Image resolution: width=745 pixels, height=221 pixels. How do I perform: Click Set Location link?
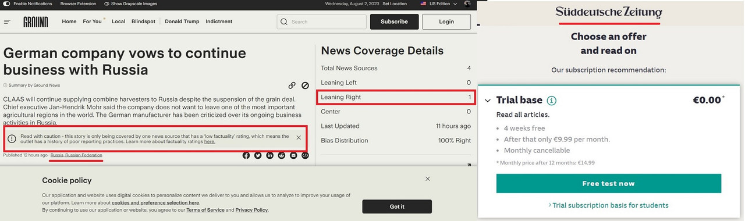pos(395,3)
